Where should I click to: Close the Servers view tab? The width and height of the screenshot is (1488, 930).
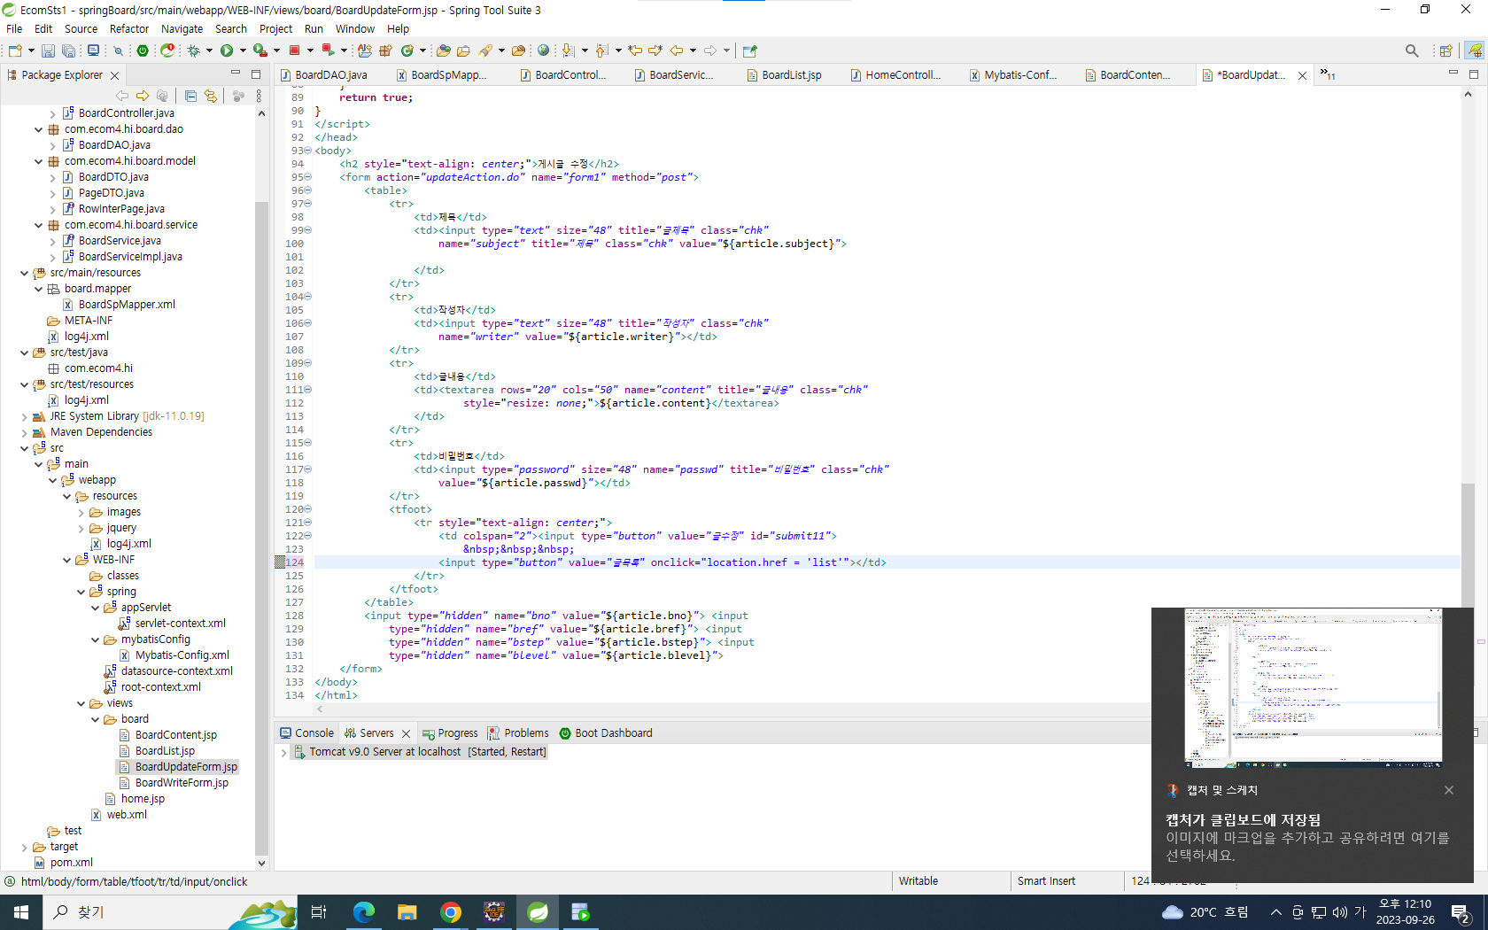pyautogui.click(x=406, y=733)
